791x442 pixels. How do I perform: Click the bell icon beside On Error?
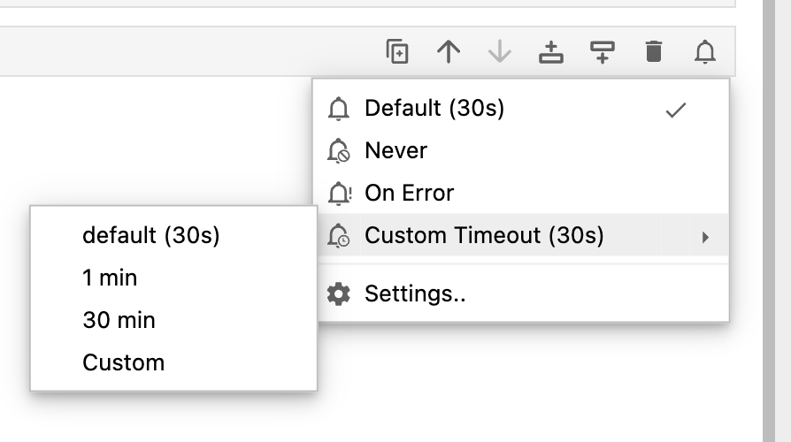pyautogui.click(x=339, y=193)
